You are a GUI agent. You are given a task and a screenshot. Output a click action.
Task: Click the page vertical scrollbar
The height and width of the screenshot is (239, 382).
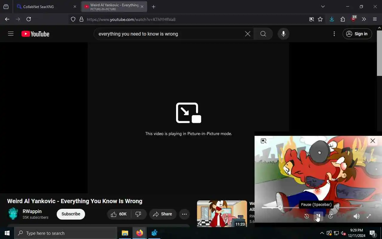(379, 53)
